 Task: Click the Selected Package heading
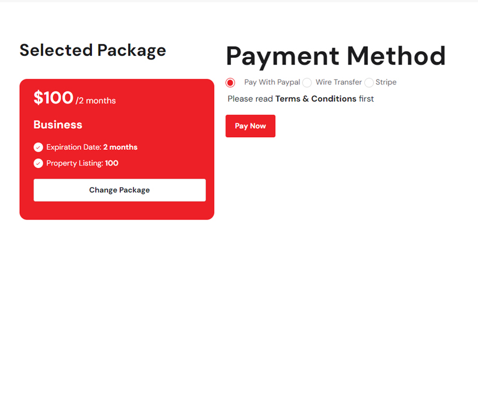pyautogui.click(x=93, y=50)
